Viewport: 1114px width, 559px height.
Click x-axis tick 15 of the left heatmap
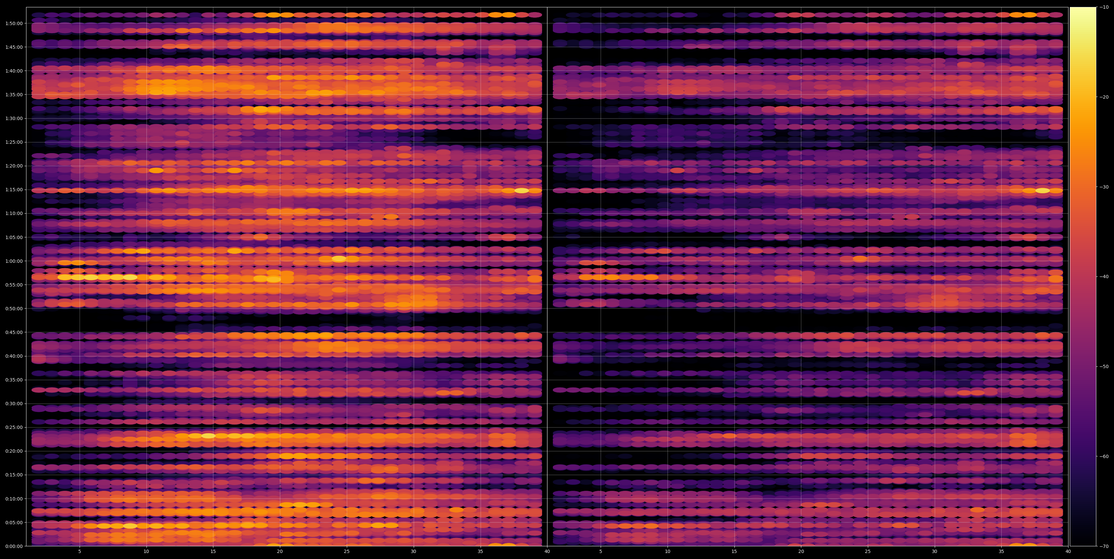(213, 552)
